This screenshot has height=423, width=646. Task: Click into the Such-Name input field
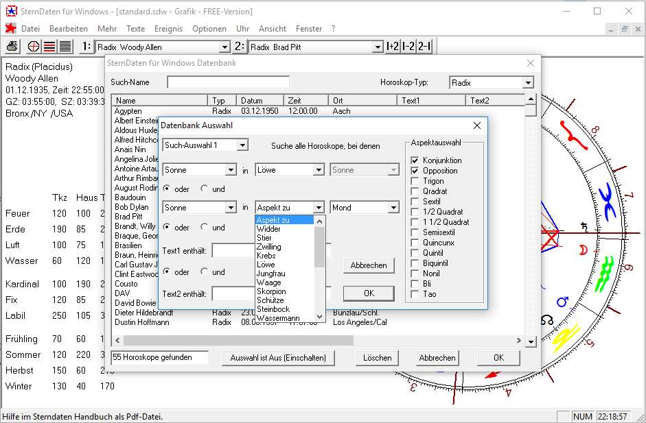[x=228, y=82]
